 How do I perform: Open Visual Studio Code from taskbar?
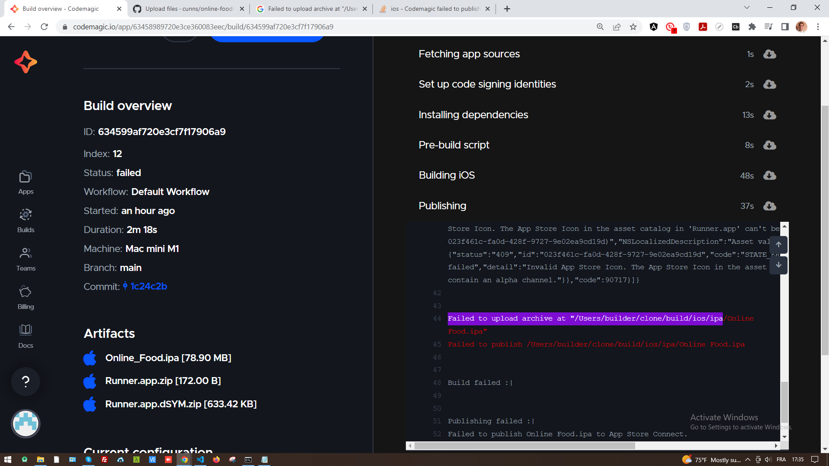tap(200, 460)
